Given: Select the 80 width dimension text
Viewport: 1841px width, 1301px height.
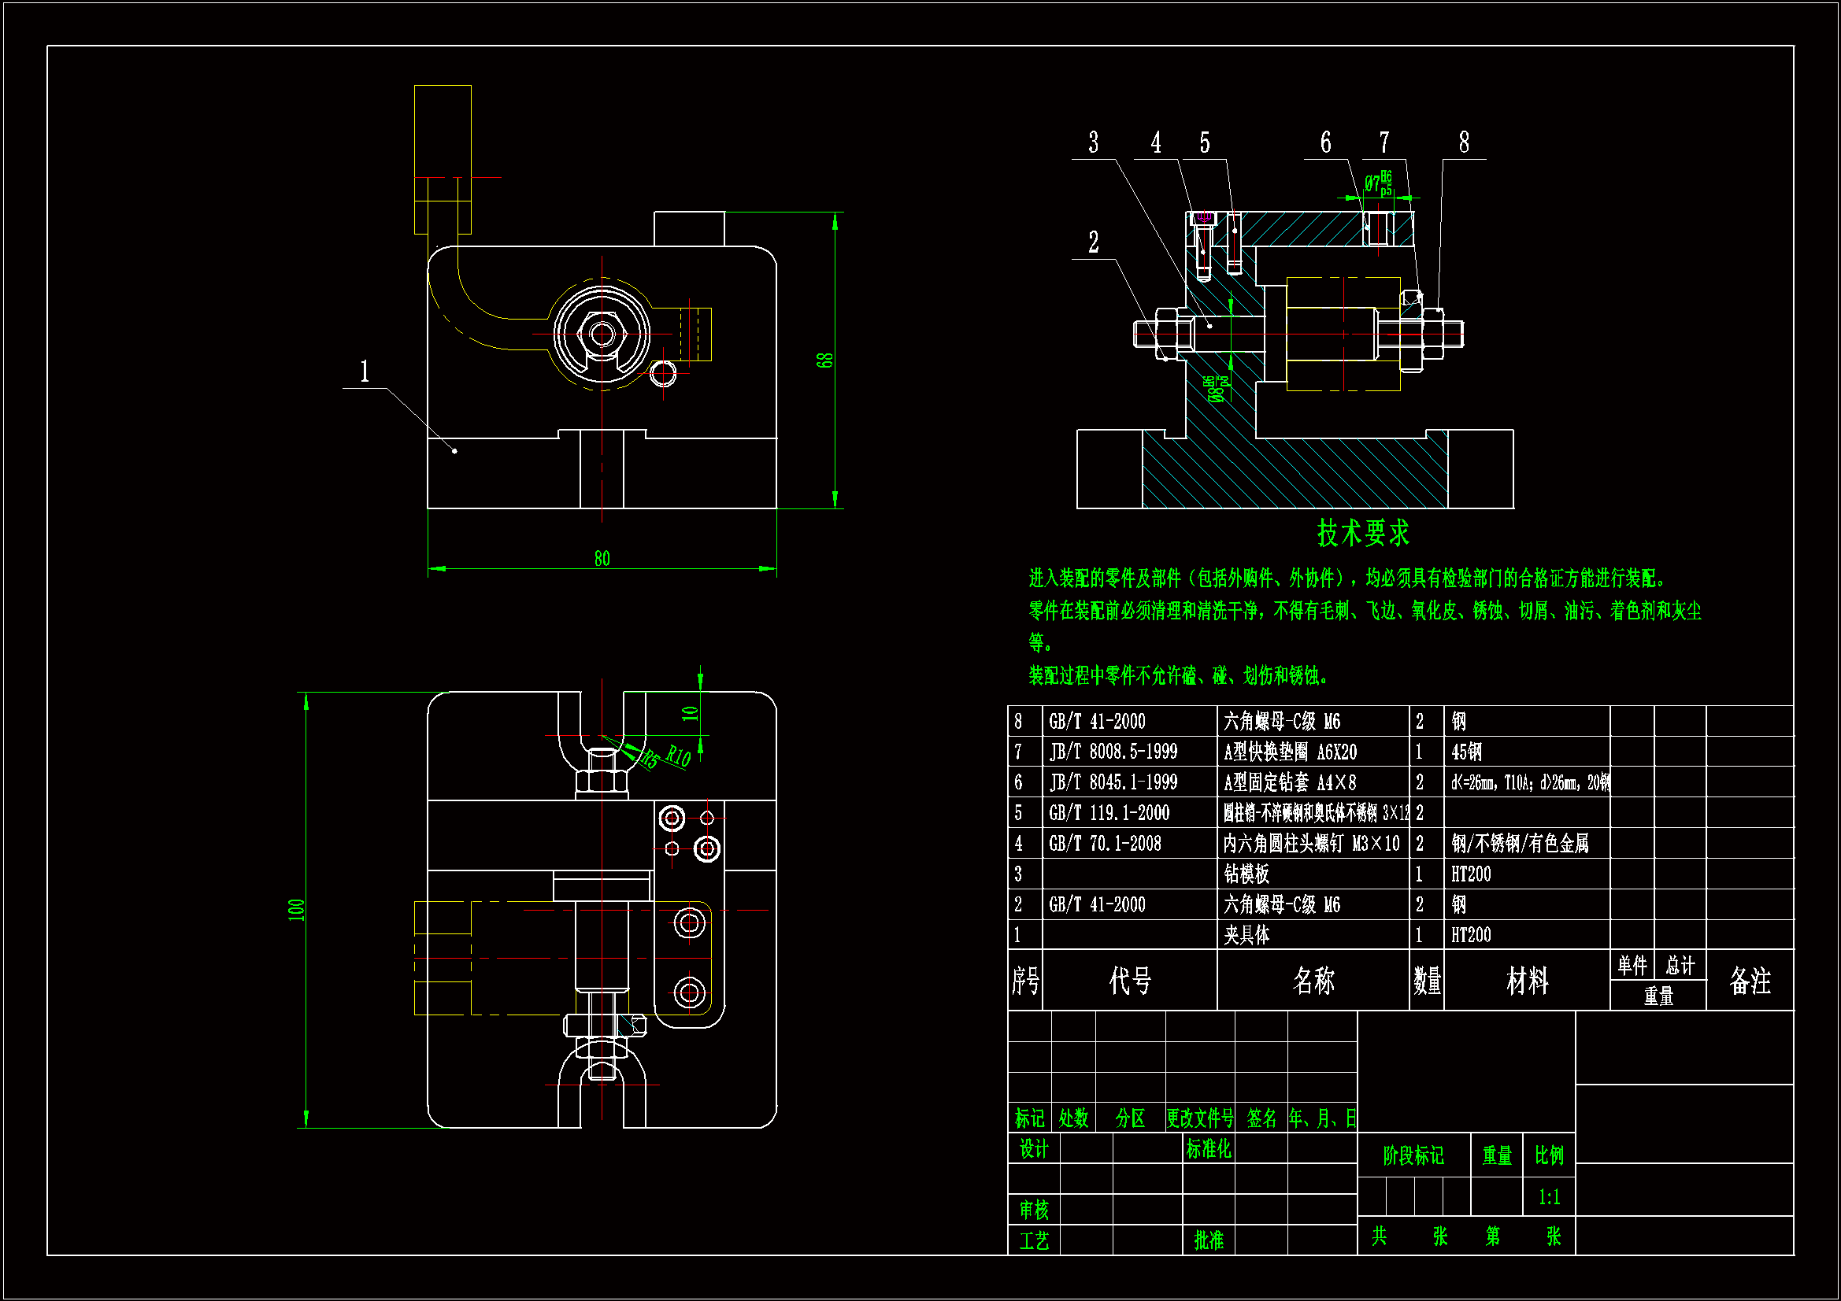Looking at the screenshot, I should 602,558.
